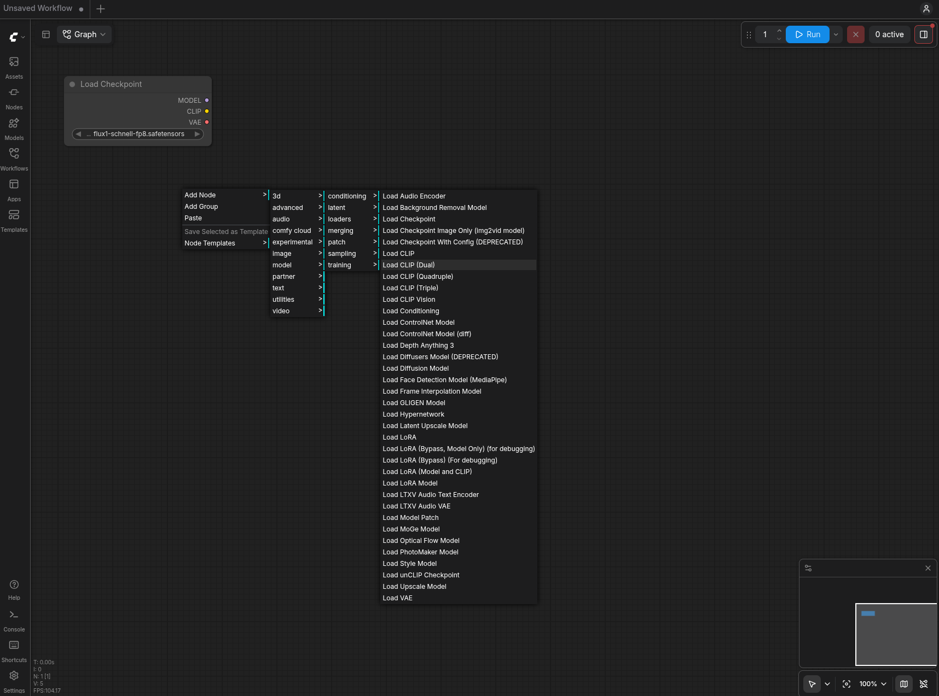This screenshot has height=696, width=939.
Task: Click the ComfyUI logo menu
Action: (x=16, y=37)
